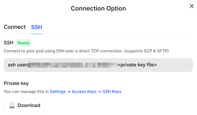Click the 'You can manage this in' text
Viewport: 197px width, 115px height.
[x=26, y=91]
